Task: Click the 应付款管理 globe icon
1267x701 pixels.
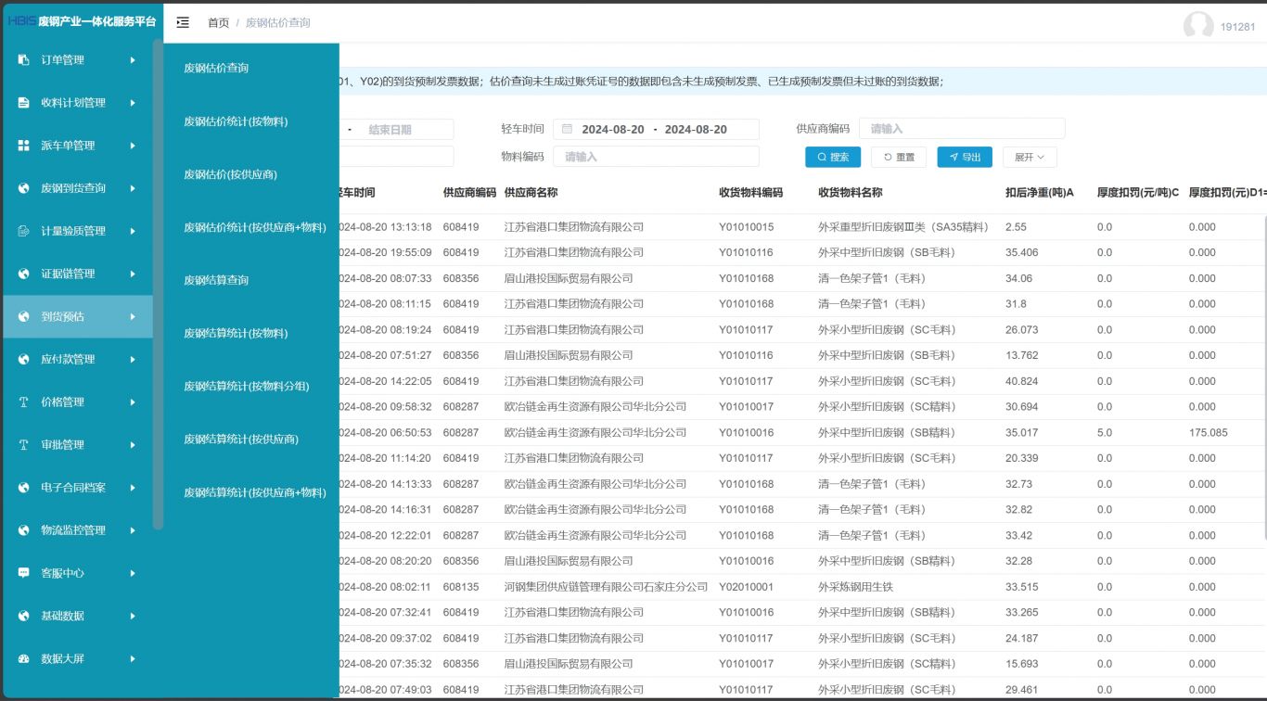Action: (24, 360)
